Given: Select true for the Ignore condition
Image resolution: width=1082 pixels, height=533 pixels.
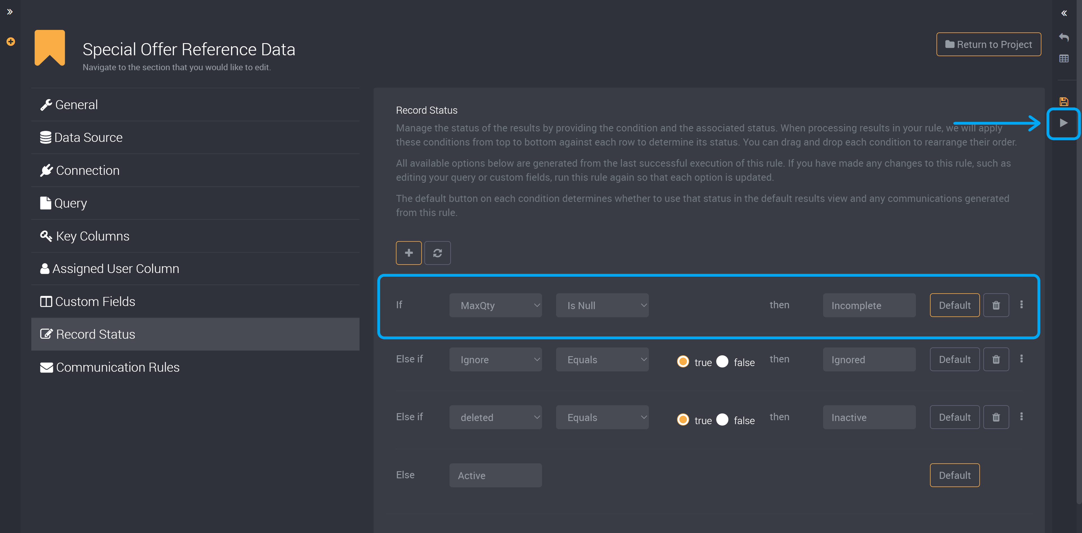Looking at the screenshot, I should (x=683, y=361).
